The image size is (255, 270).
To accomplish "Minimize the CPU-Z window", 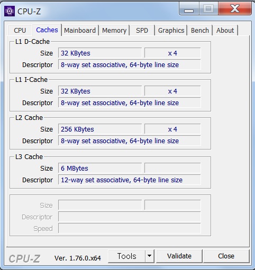I will pyautogui.click(x=189, y=9).
